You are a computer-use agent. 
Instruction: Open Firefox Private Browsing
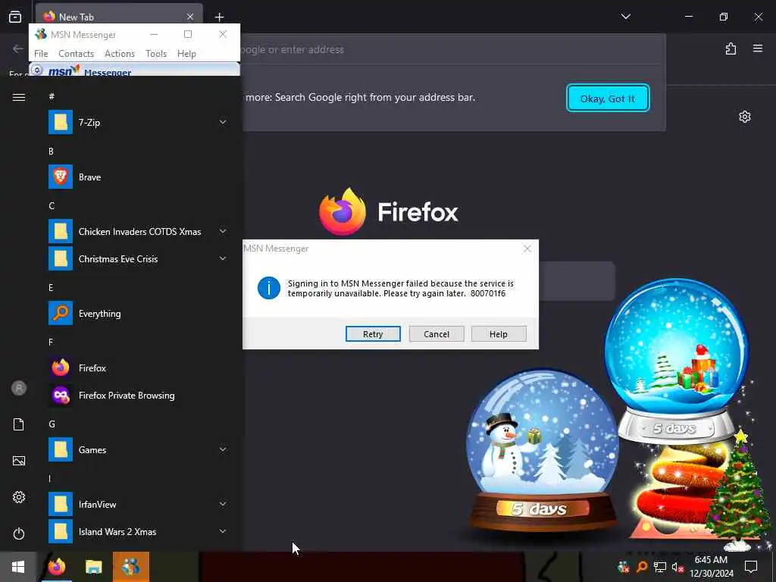point(138,396)
